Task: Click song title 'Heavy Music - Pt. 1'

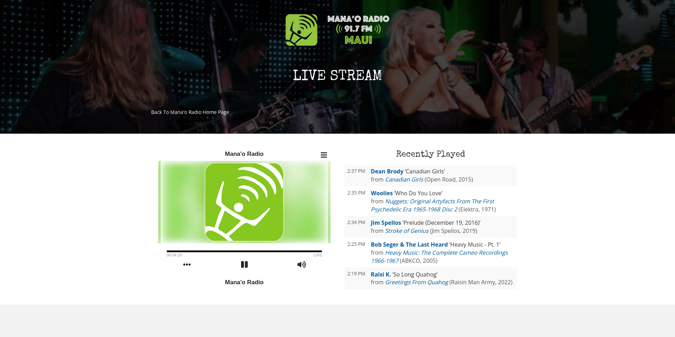Action: pyautogui.click(x=475, y=244)
